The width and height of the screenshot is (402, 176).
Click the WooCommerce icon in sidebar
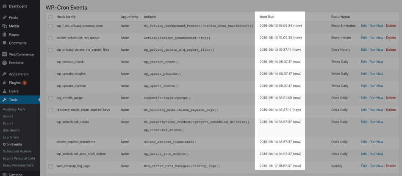tap(4, 54)
